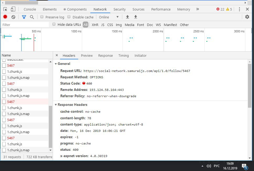Stop recording network log
Viewport: 254px width, 171px height.
pyautogui.click(x=5, y=17)
